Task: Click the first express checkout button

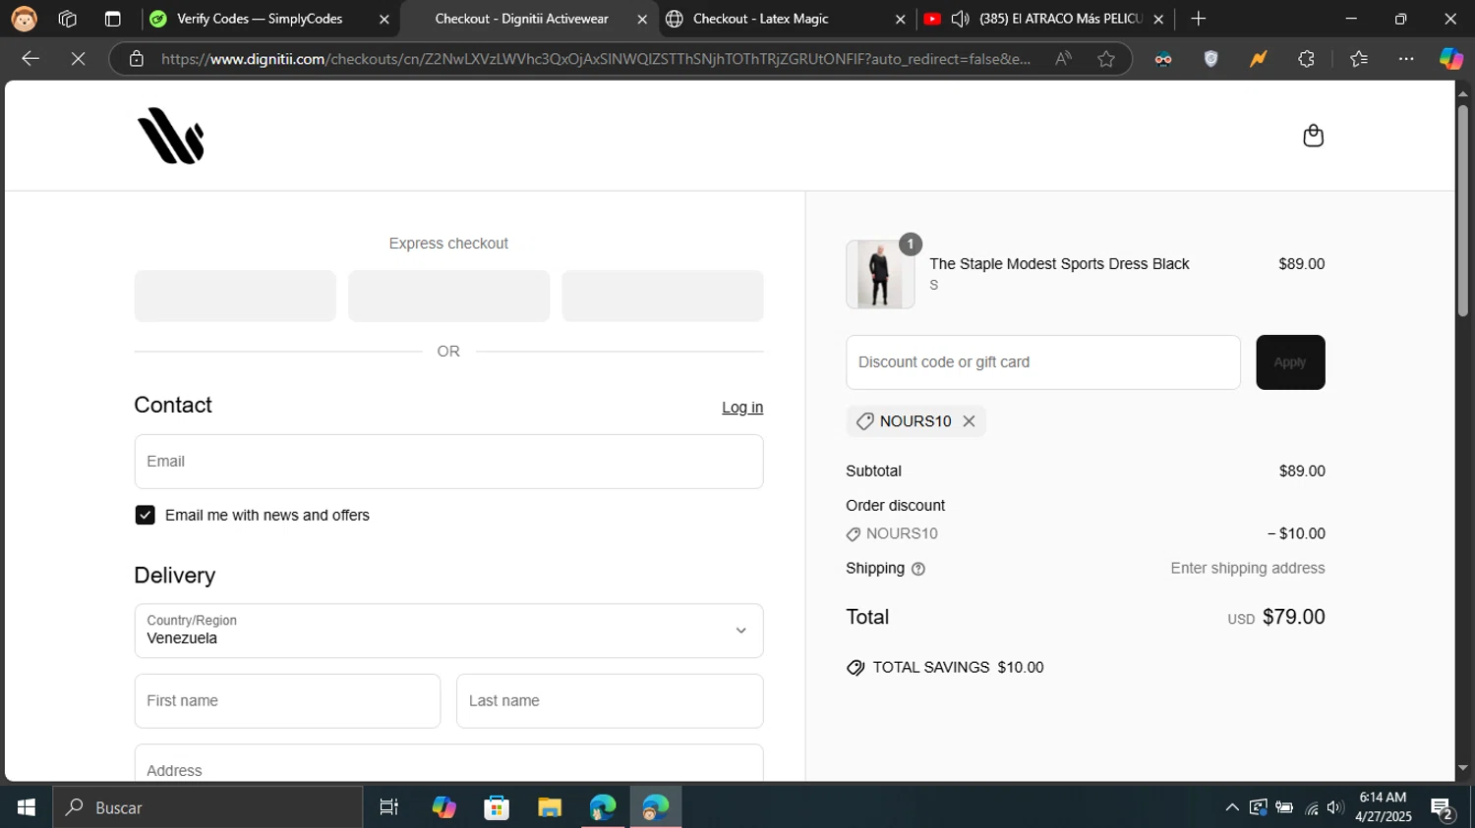Action: click(x=235, y=296)
